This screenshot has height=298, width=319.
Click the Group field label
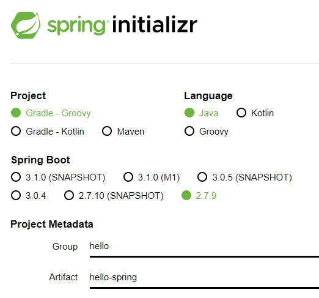pos(65,247)
